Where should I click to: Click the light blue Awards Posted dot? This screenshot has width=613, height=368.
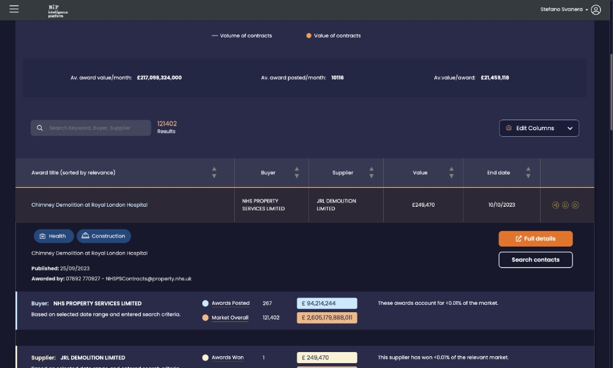click(x=205, y=303)
